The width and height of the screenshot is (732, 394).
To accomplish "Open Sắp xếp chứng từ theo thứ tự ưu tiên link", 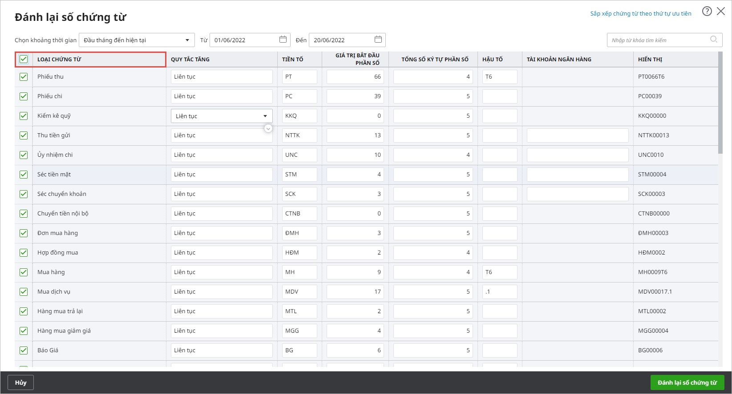I will pos(640,14).
